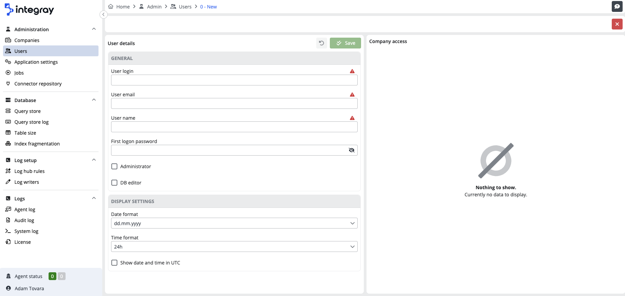Click the Integray logo
The image size is (625, 296).
[30, 10]
